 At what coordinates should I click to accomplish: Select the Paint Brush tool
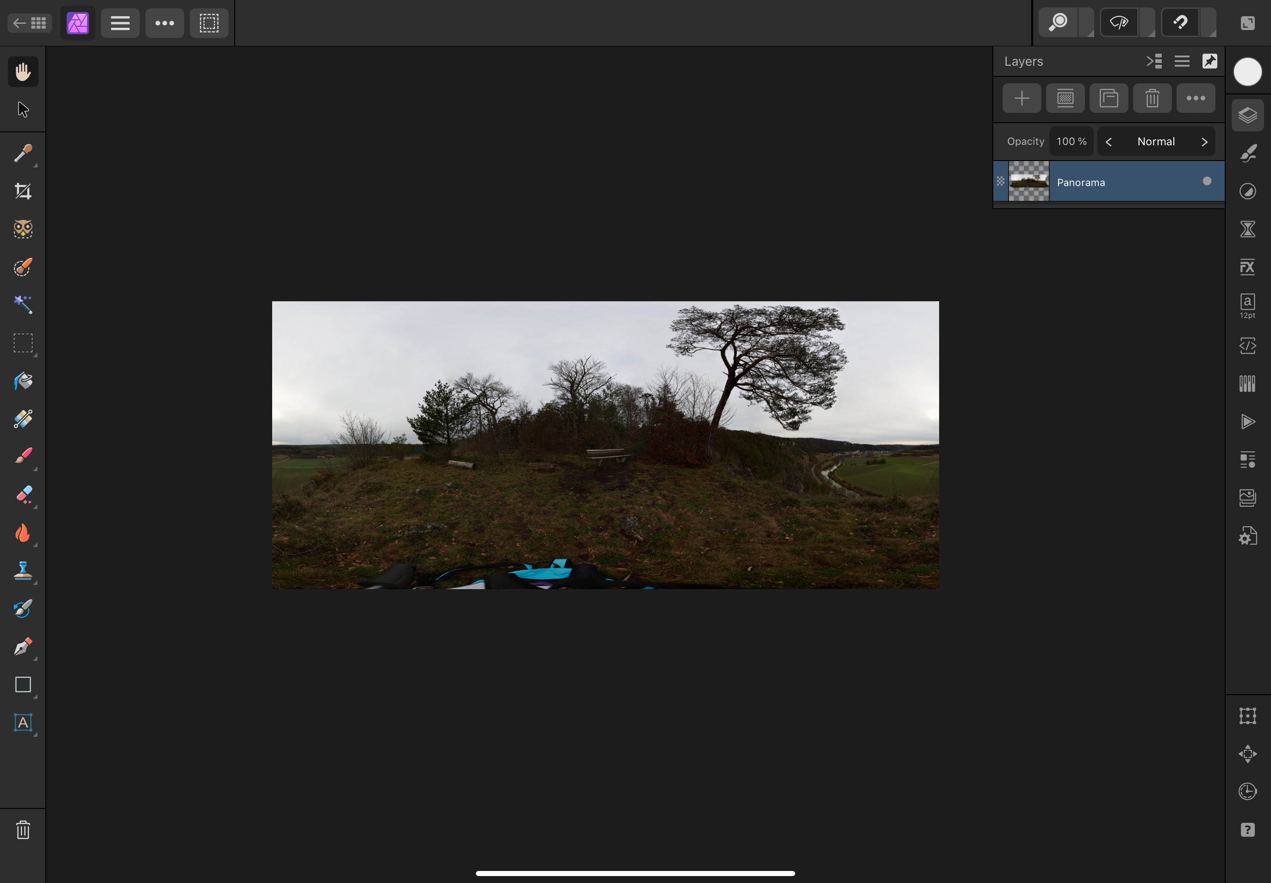click(x=23, y=456)
